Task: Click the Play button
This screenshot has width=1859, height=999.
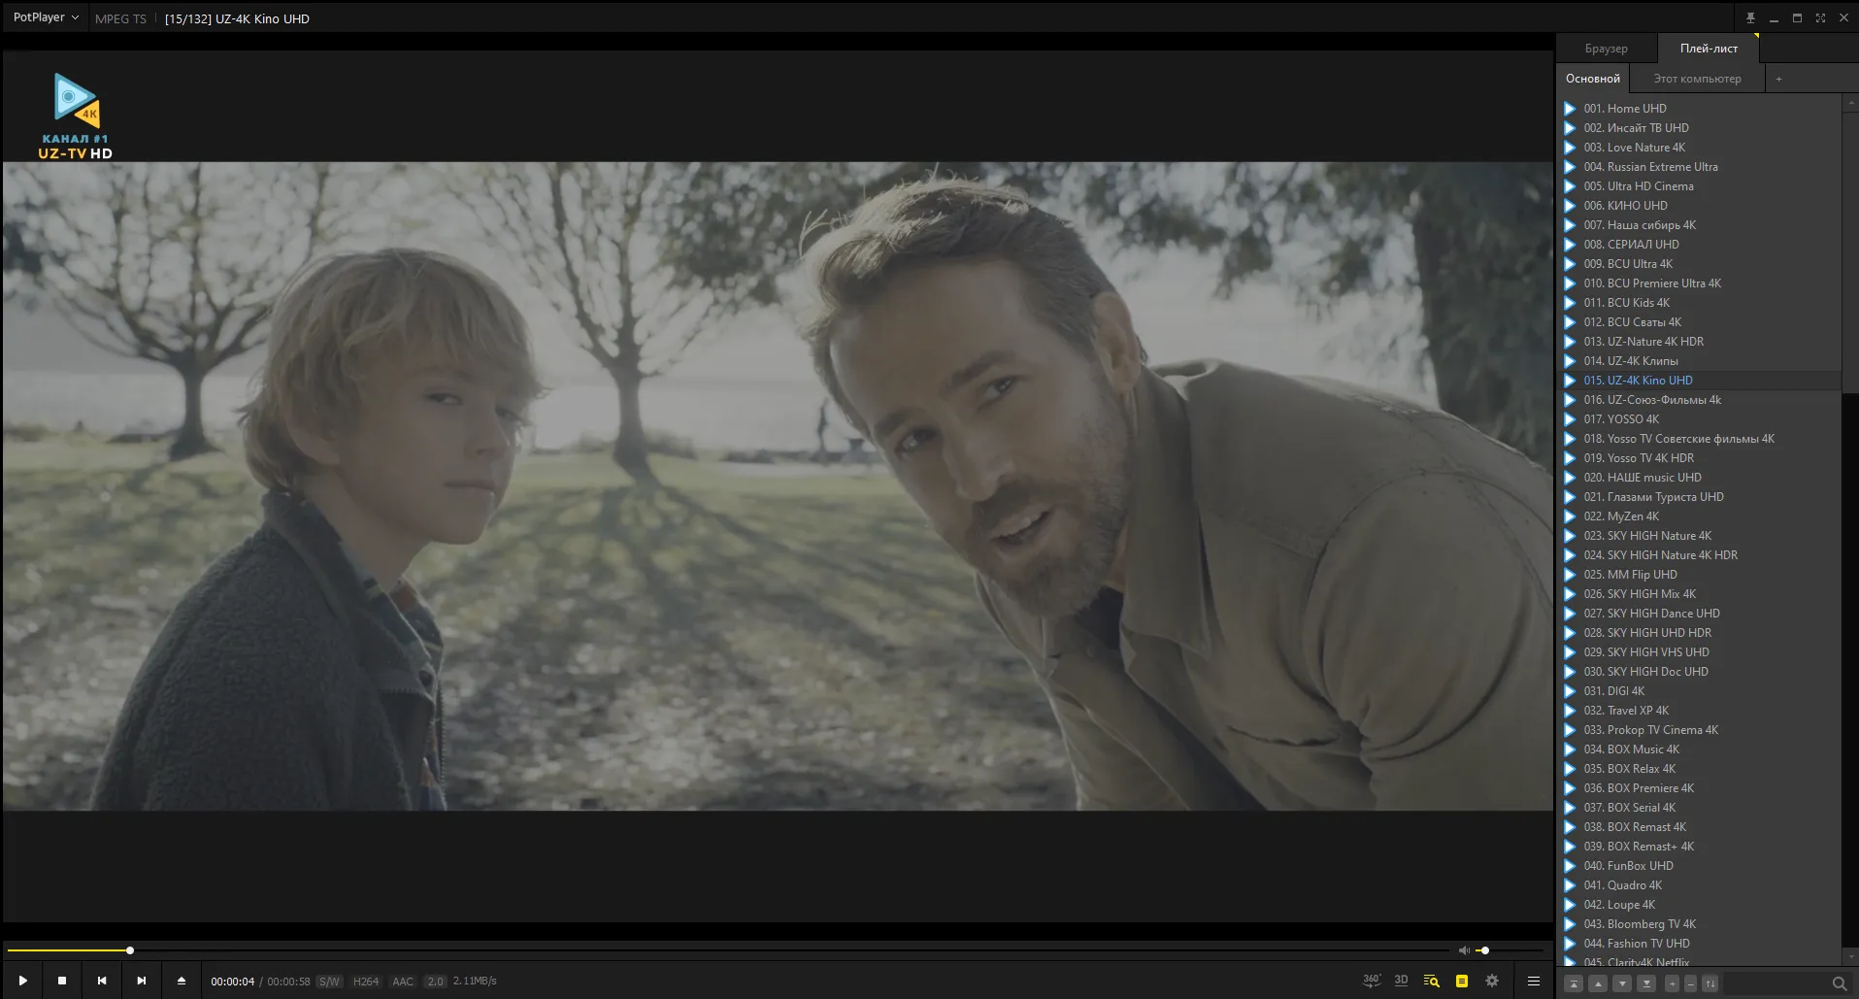Action: (x=22, y=981)
